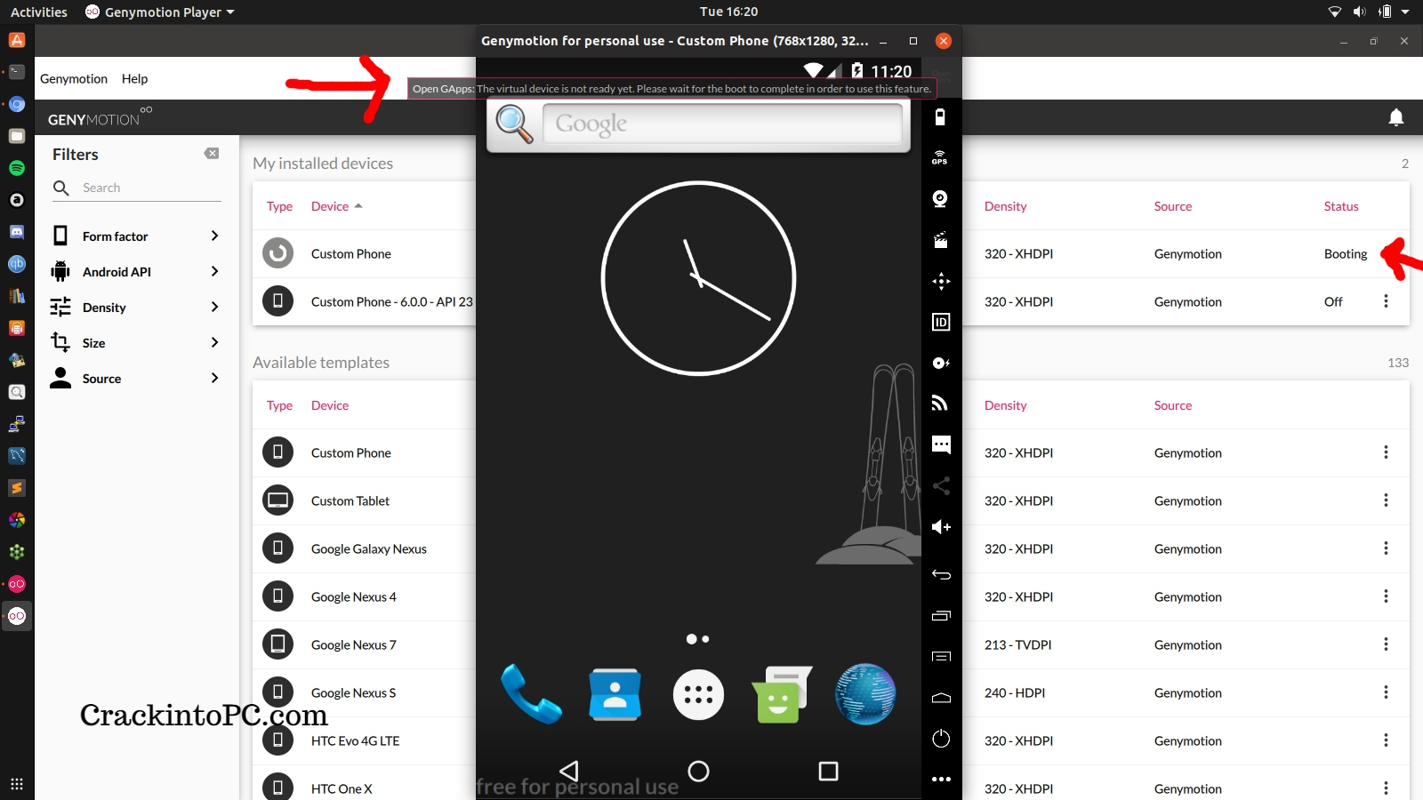The width and height of the screenshot is (1423, 800).
Task: Open Activities overview
Action: (x=38, y=12)
